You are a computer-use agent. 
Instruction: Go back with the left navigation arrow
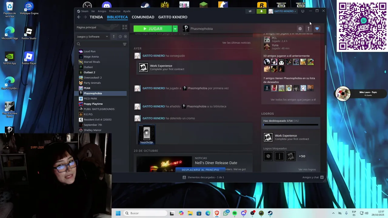click(x=79, y=17)
